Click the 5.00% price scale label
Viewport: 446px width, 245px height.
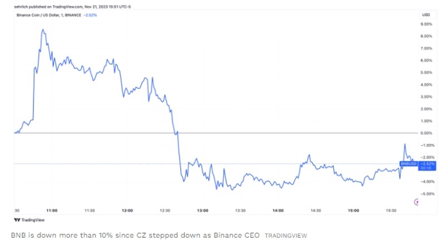click(426, 72)
